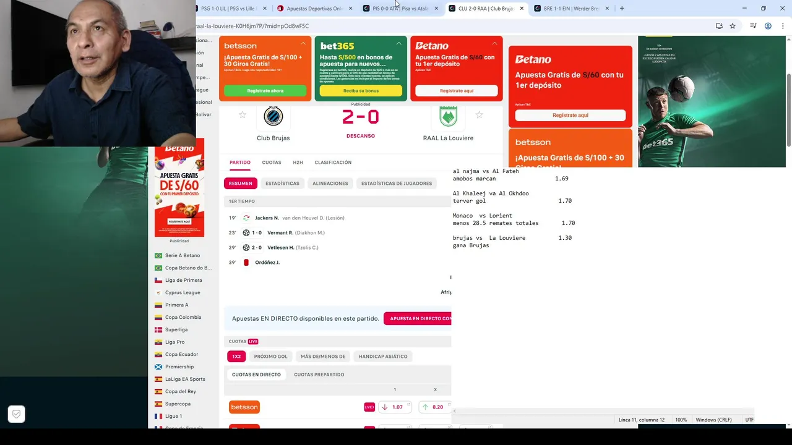The image size is (792, 445).
Task: Click the red card icon for Ordóñez J.
Action: tap(246, 263)
